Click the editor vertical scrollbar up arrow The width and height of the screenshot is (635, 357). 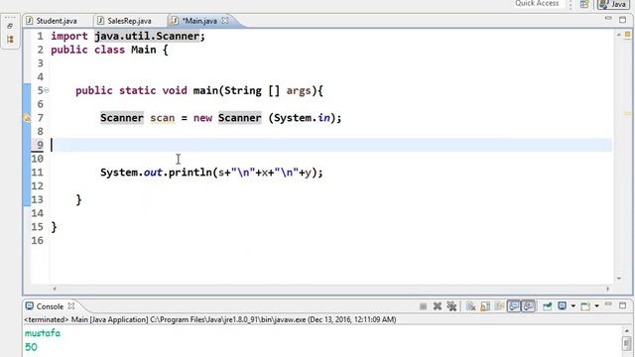point(619,36)
